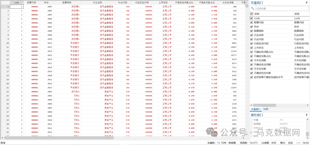Select row header number 22 in the data grid

click(x=5, y=92)
